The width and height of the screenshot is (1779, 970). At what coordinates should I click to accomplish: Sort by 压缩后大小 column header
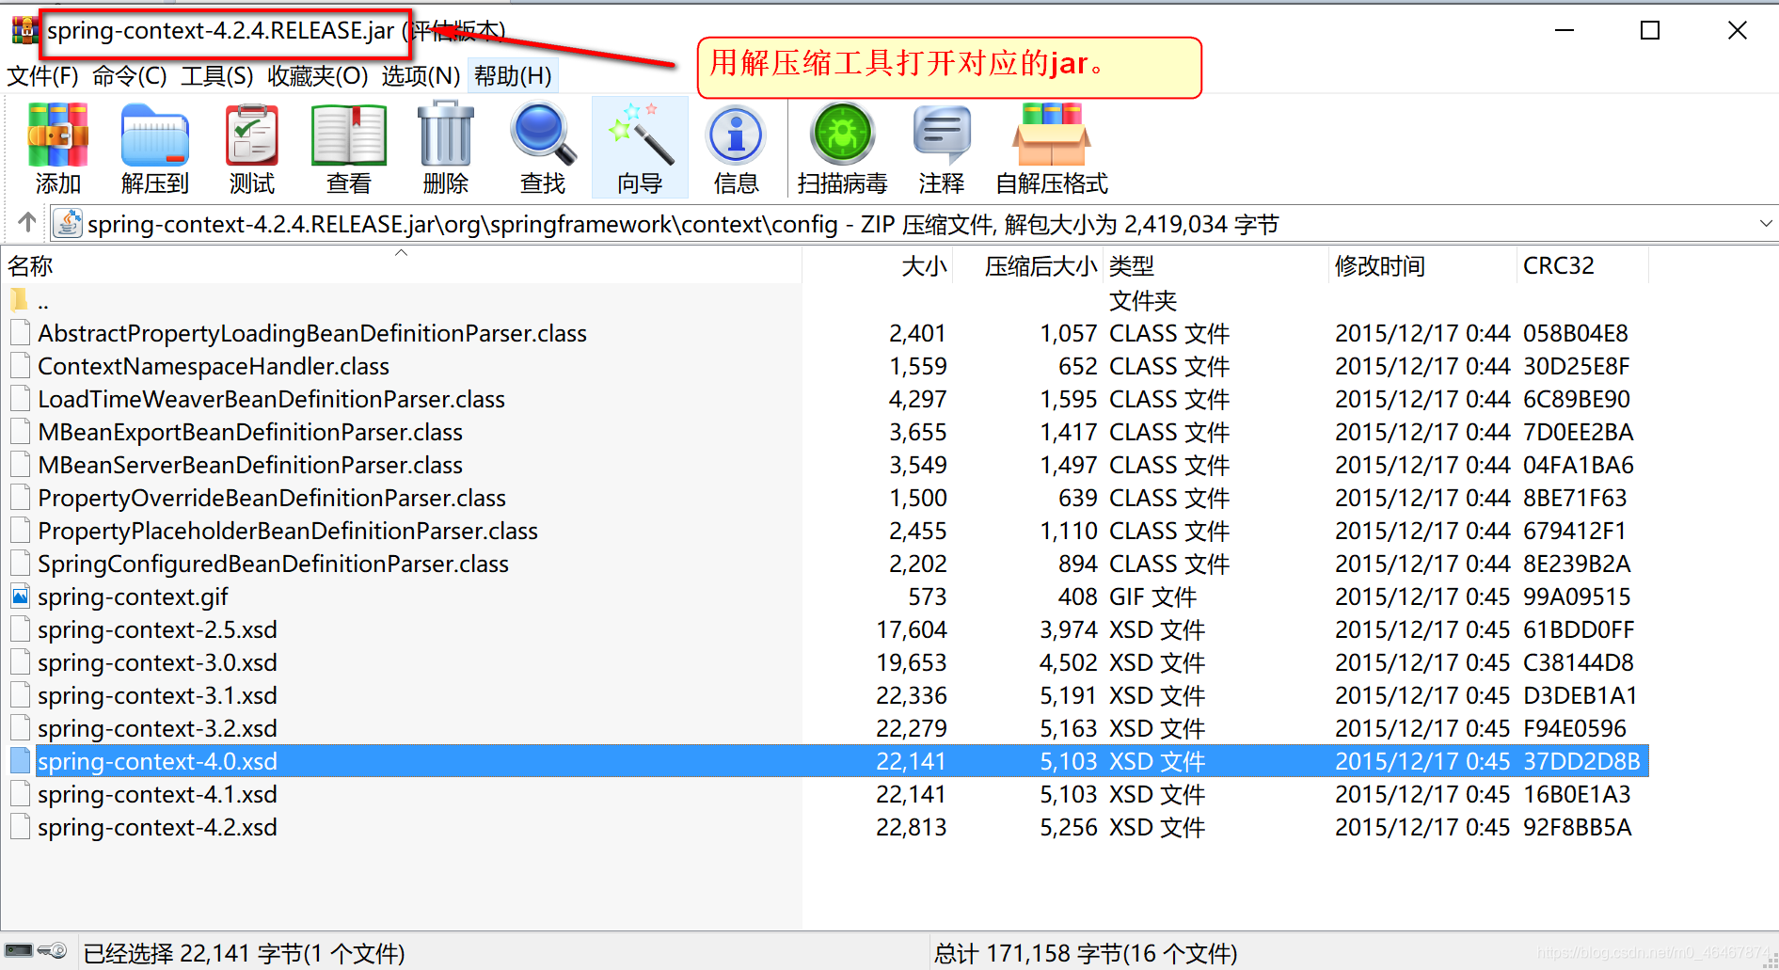[1029, 266]
